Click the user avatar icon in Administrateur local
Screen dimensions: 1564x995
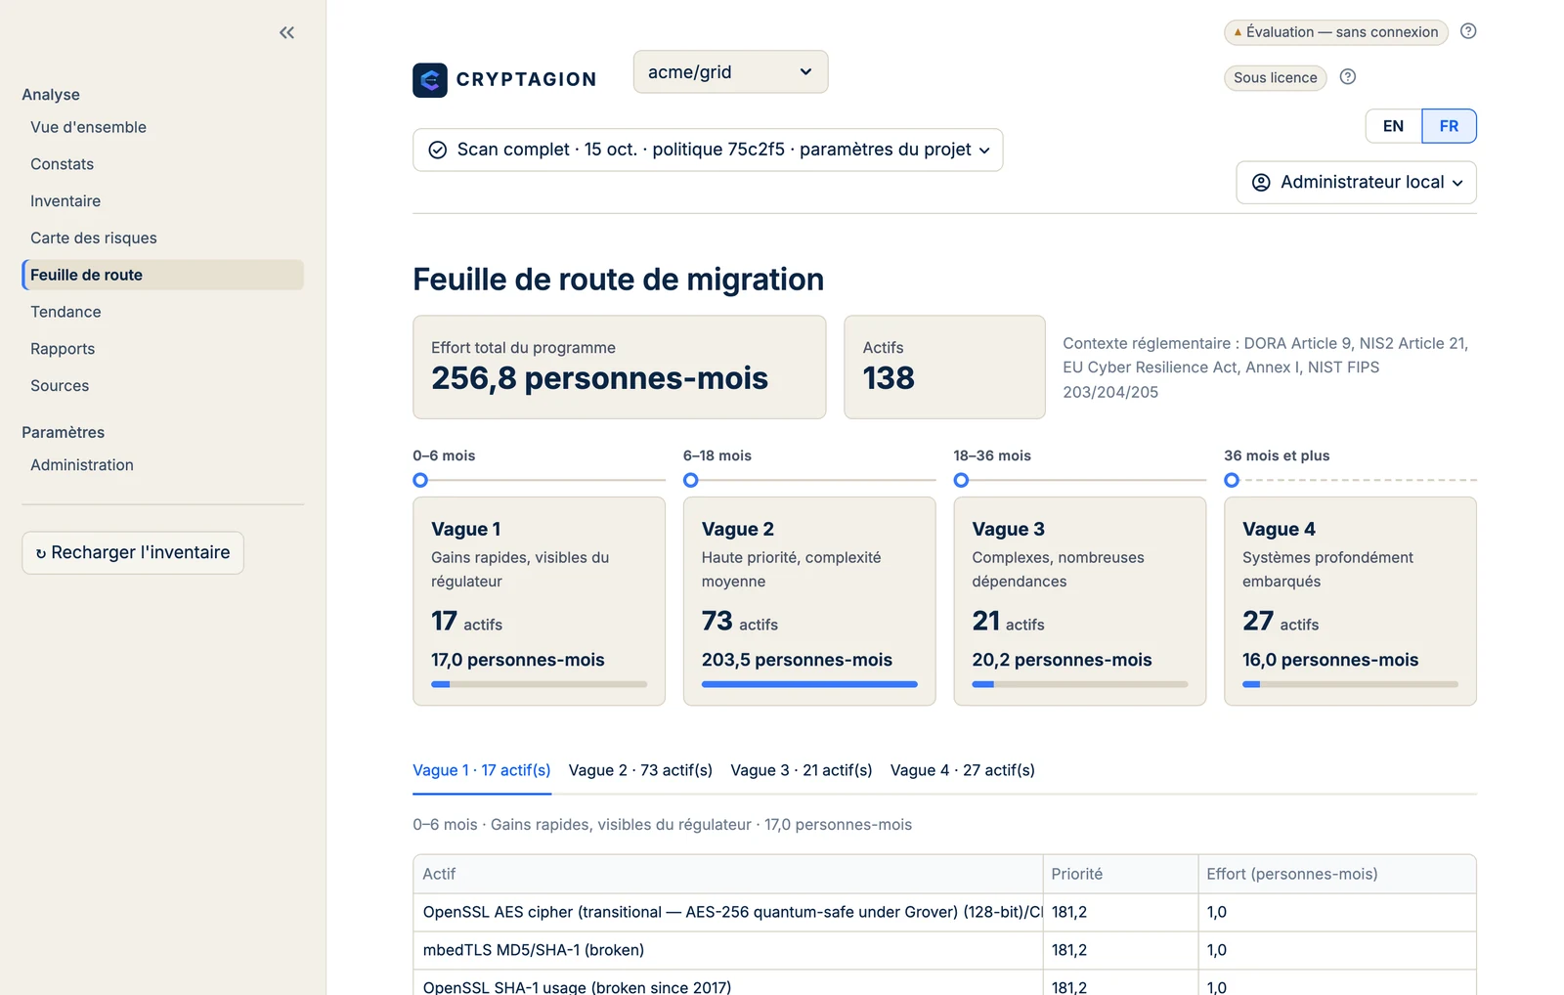pos(1261,183)
